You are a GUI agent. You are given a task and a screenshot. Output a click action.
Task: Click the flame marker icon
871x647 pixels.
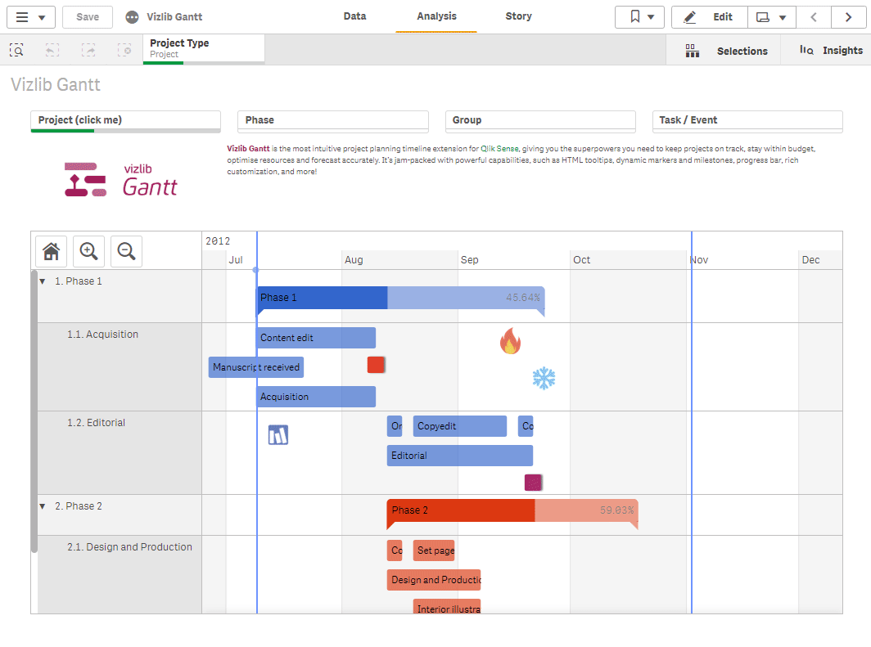[511, 341]
